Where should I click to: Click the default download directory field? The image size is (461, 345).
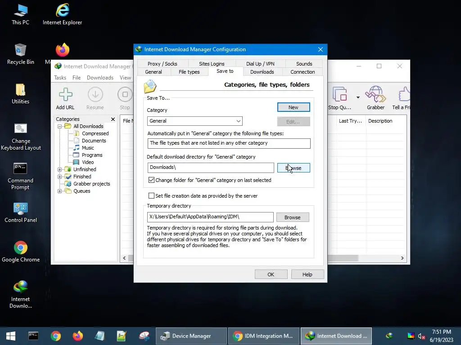tap(211, 168)
